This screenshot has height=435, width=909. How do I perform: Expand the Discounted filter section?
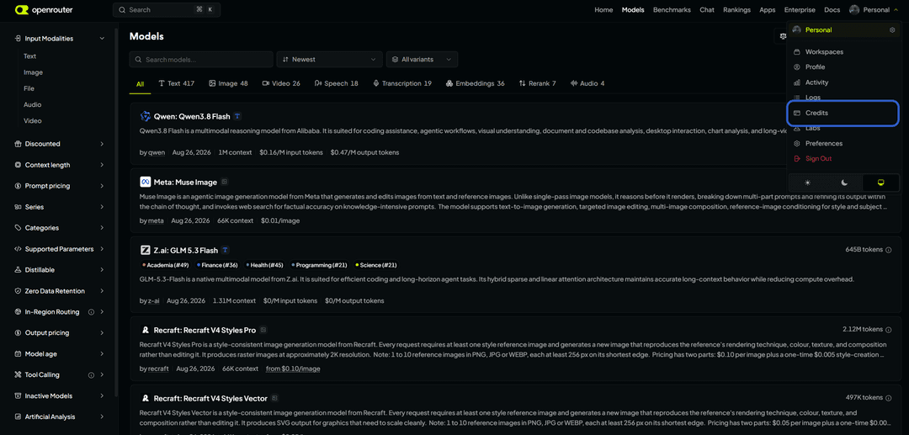coord(60,144)
